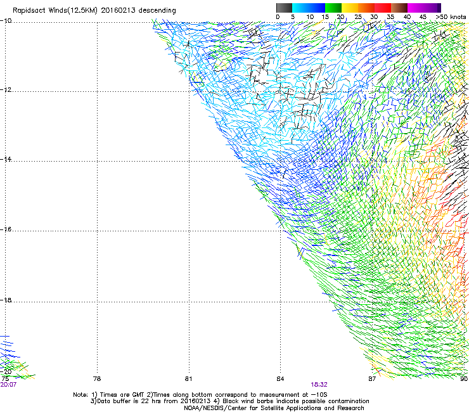Click the '87' longitude label

(x=372, y=379)
